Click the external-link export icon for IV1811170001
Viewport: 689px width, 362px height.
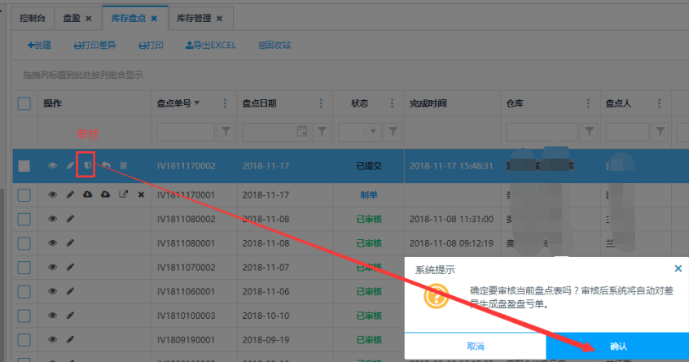(x=123, y=195)
